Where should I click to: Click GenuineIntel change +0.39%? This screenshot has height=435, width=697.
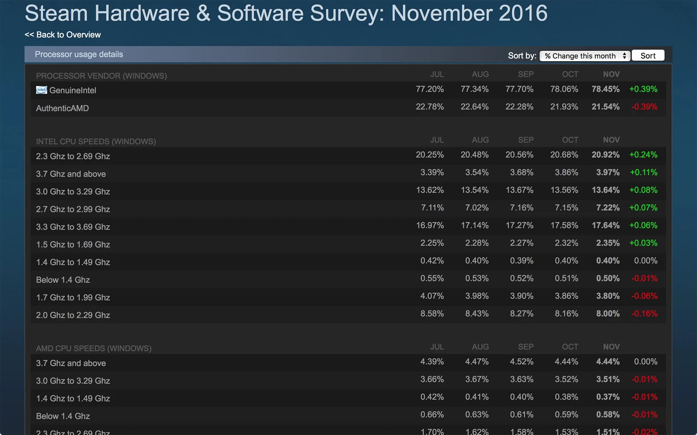(x=643, y=89)
